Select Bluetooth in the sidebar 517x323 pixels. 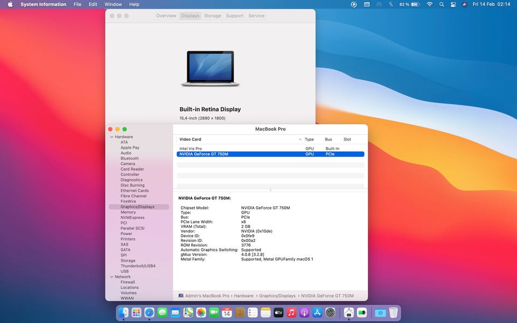(x=130, y=158)
